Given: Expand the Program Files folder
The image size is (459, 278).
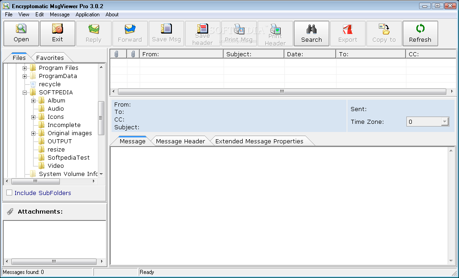Looking at the screenshot, I should tap(24, 68).
